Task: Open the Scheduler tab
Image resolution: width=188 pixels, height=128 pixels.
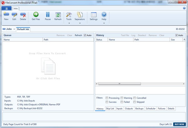Action: (x=151, y=109)
